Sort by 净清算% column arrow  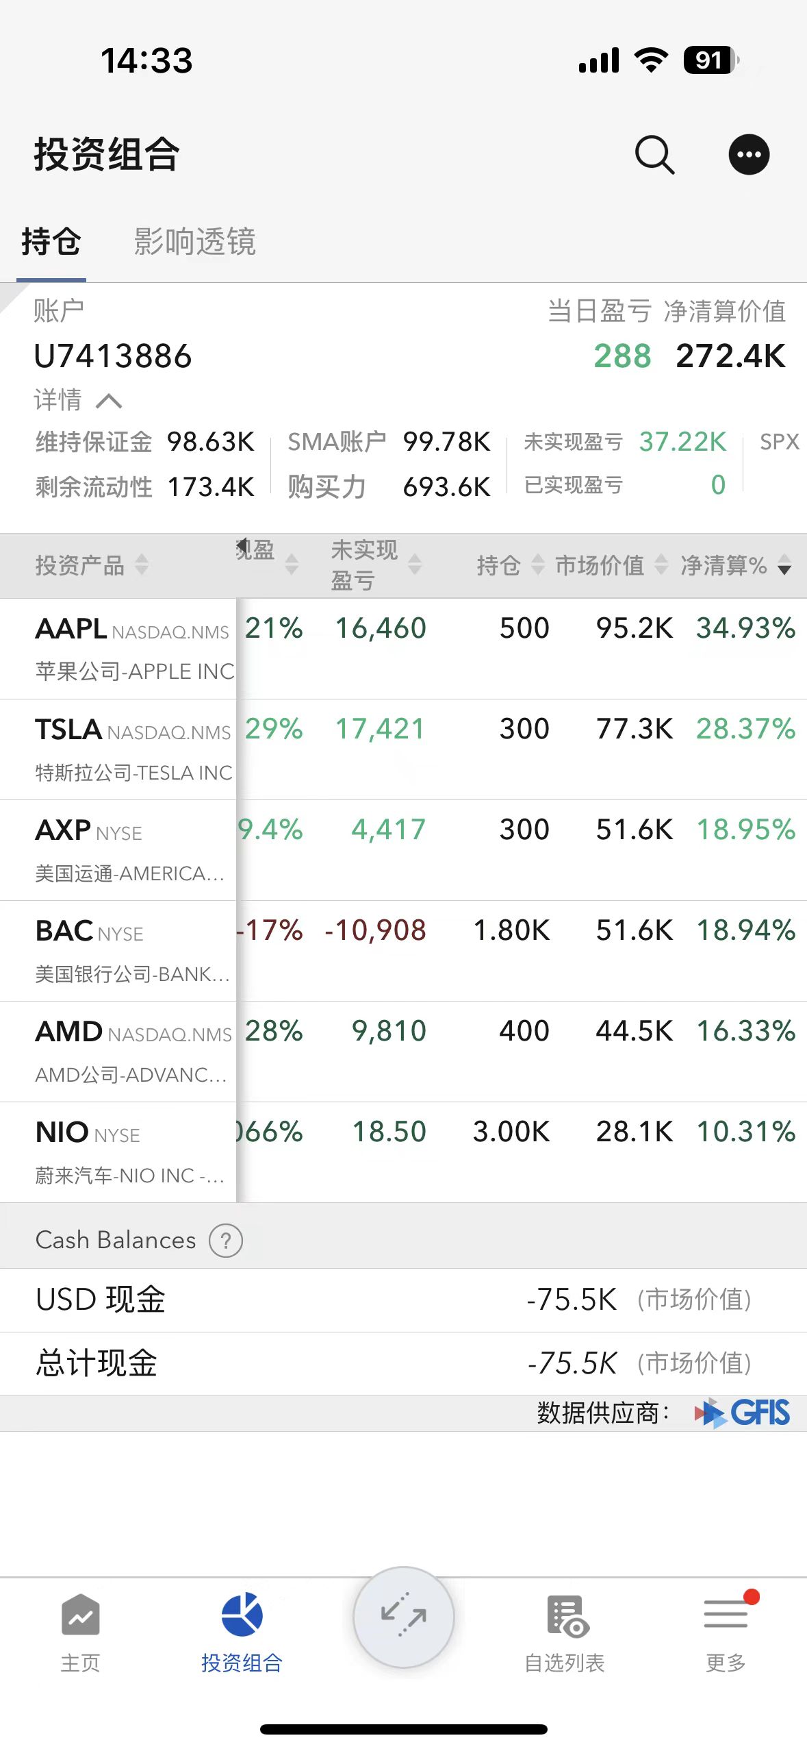coord(784,565)
